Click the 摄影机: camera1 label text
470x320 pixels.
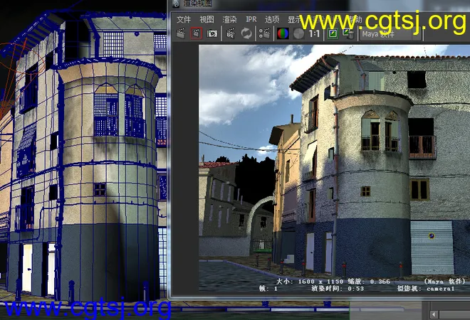(426, 289)
